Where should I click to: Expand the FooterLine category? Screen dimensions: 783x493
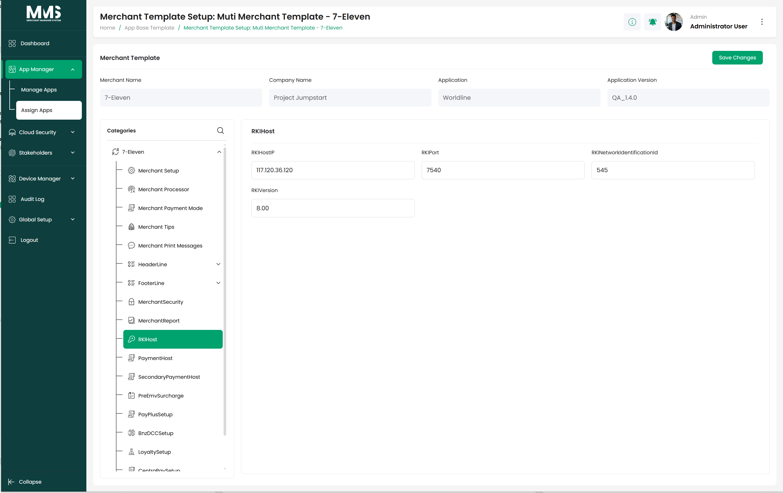click(x=218, y=283)
